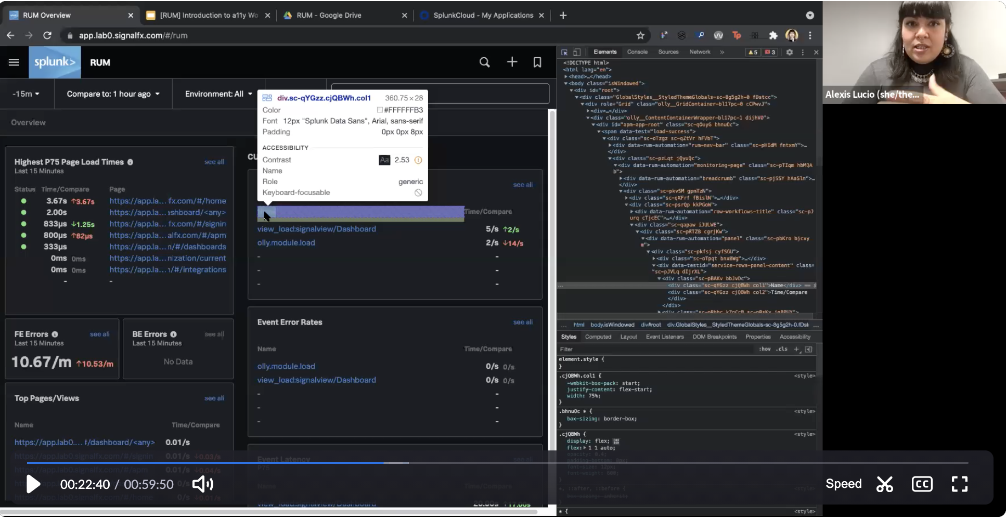Open DevTools three-dot customize menu
Screen dimensions: 1006x517
coord(803,52)
